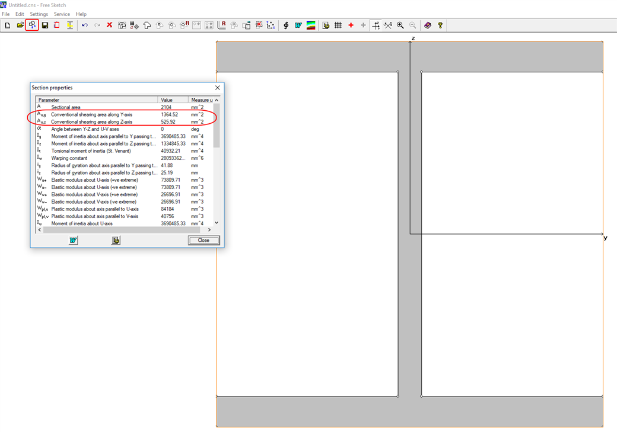The height and width of the screenshot is (432, 617).
Task: Open an existing section file
Action: click(20, 25)
